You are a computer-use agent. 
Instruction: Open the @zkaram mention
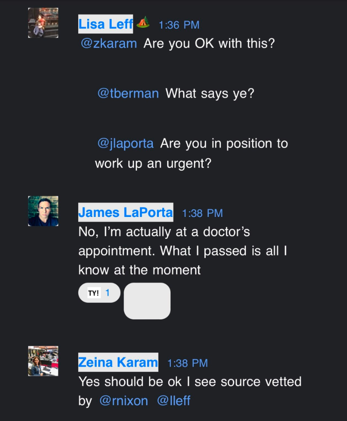coord(109,44)
